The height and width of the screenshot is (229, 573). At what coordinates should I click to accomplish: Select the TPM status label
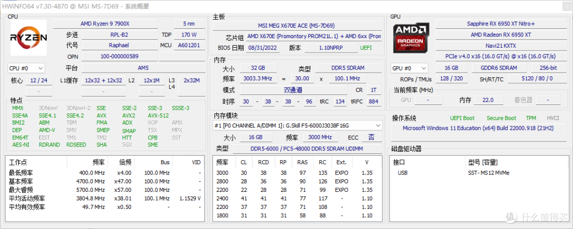(531, 118)
